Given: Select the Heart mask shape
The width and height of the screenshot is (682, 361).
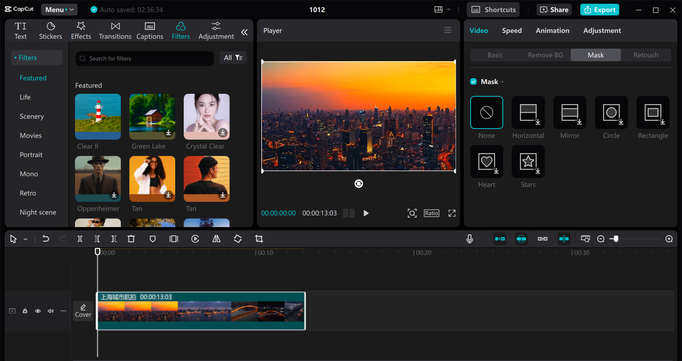Looking at the screenshot, I should pyautogui.click(x=486, y=162).
